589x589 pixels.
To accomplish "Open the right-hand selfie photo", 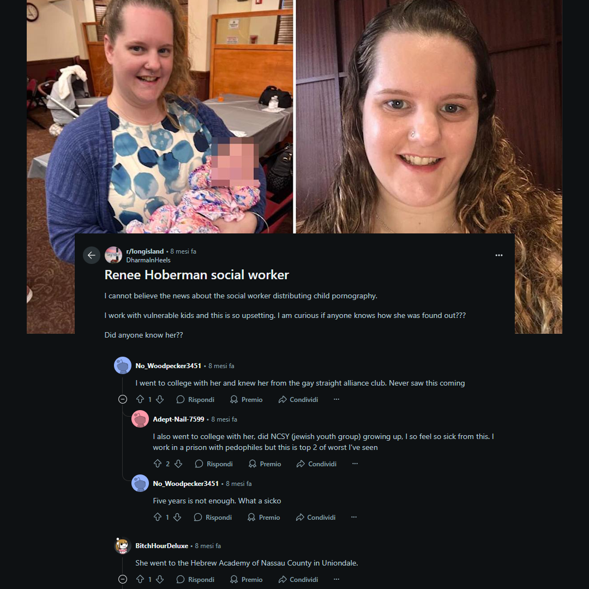I will pyautogui.click(x=429, y=117).
